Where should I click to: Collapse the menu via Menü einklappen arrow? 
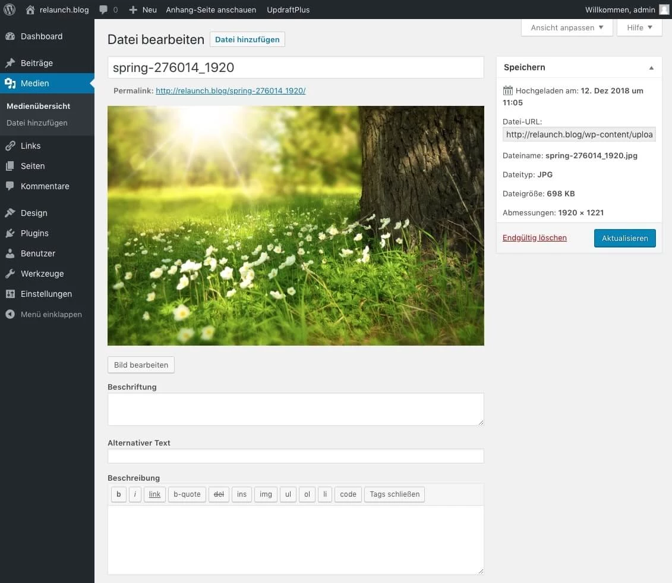point(11,314)
